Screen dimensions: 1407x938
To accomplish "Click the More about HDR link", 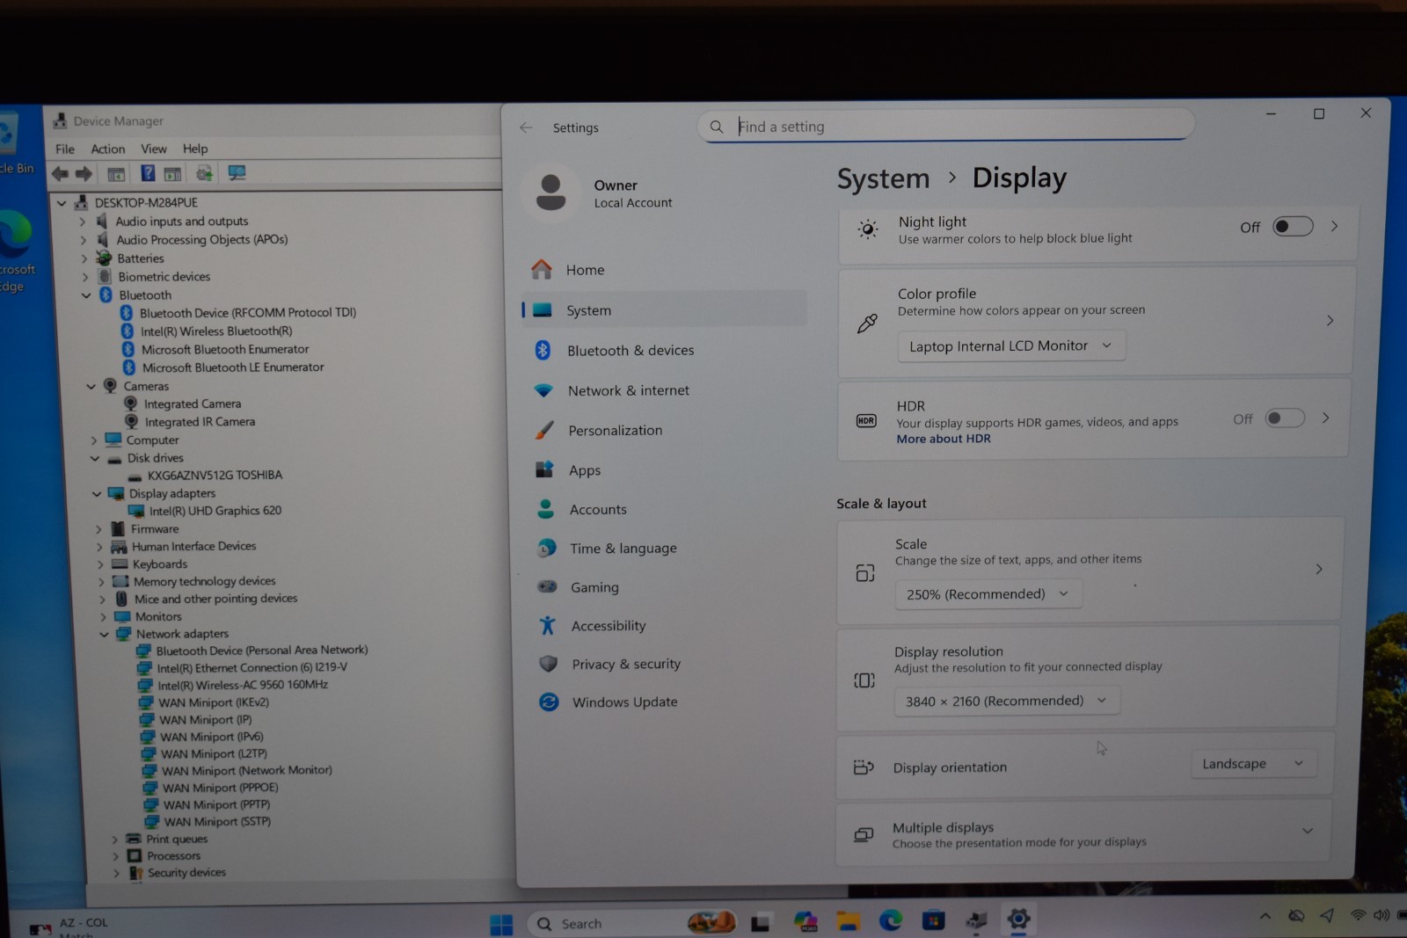I will [x=944, y=439].
